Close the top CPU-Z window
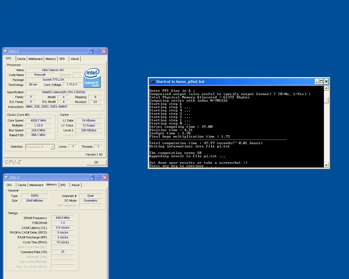Viewport: 349px width, 279px height. pos(104,51)
